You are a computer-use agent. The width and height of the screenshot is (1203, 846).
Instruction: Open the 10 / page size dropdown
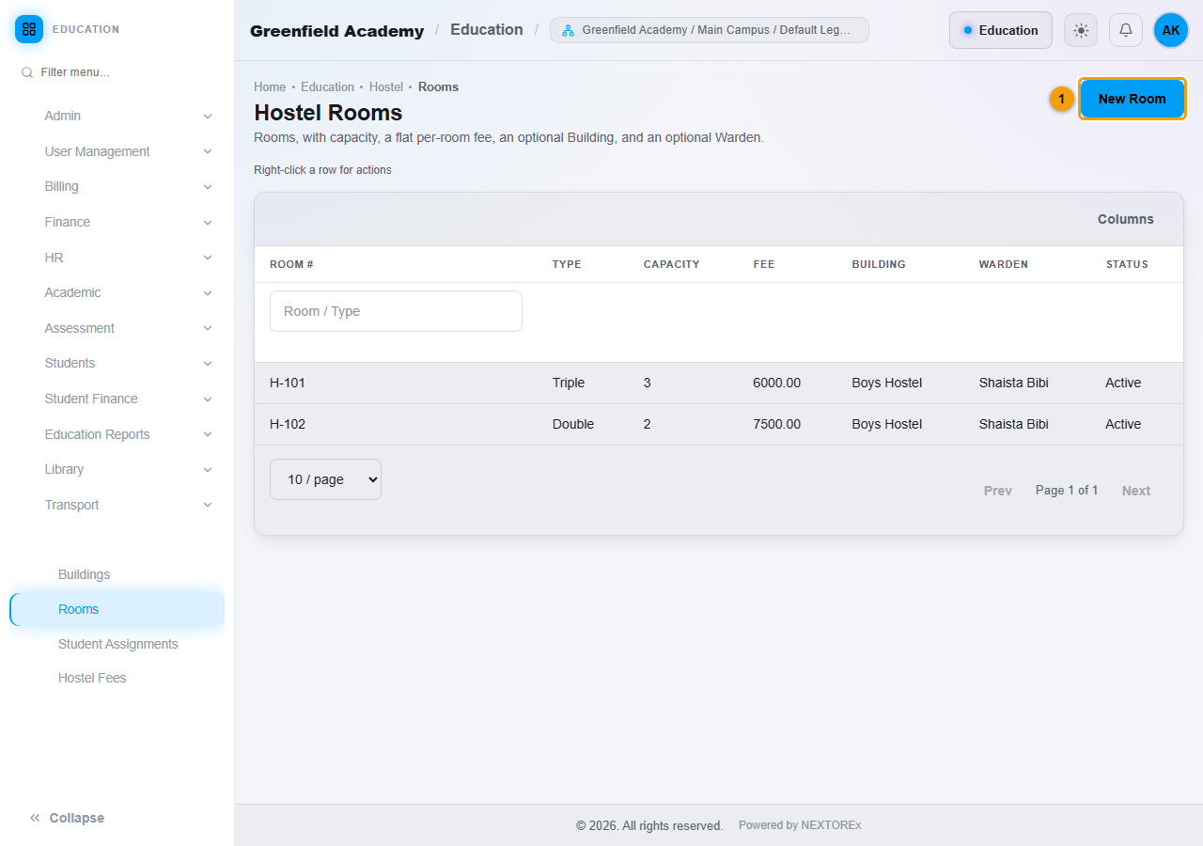325,479
